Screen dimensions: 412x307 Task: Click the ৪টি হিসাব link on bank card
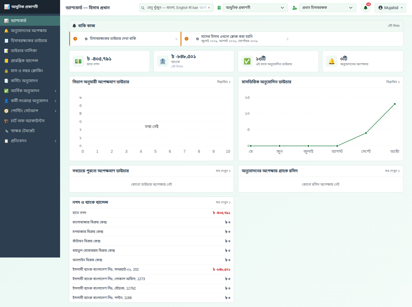[177, 66]
